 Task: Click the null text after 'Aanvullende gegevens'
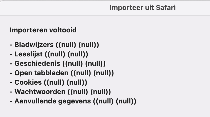click(115, 101)
